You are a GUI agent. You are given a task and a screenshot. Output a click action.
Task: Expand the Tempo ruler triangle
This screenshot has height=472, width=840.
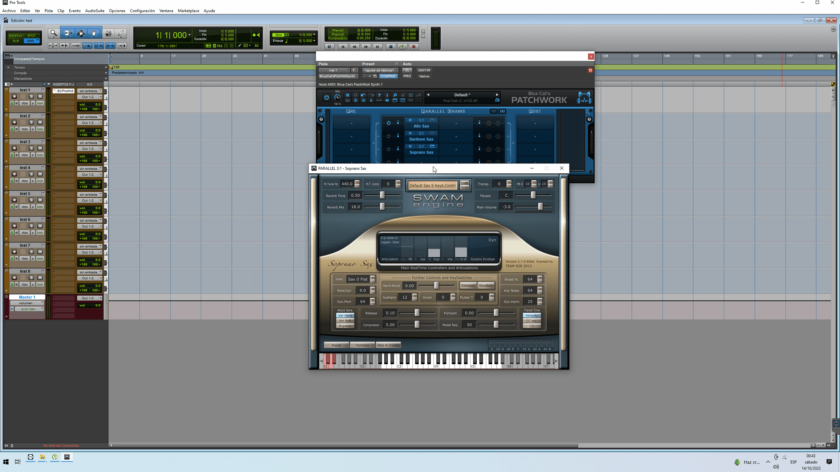pos(8,67)
